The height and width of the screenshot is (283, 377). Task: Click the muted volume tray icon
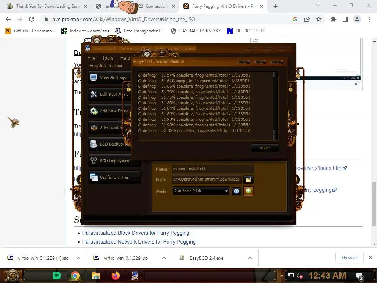[x=299, y=276]
